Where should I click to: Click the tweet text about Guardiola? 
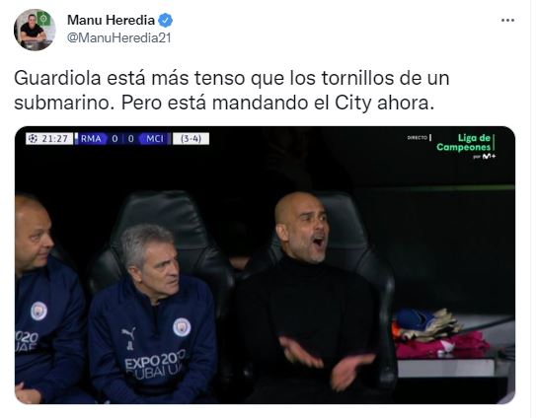pyautogui.click(x=232, y=91)
